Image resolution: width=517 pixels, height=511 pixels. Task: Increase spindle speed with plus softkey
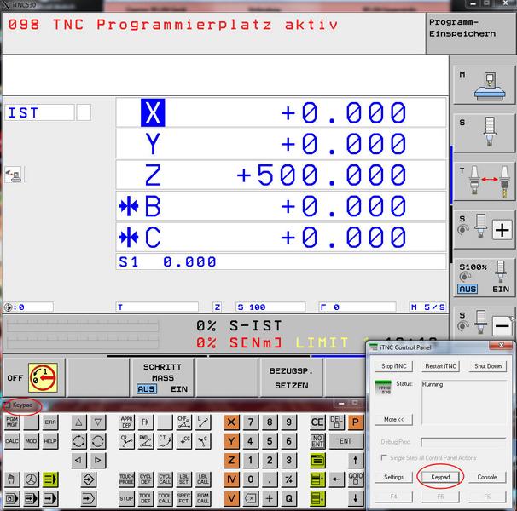tap(484, 229)
